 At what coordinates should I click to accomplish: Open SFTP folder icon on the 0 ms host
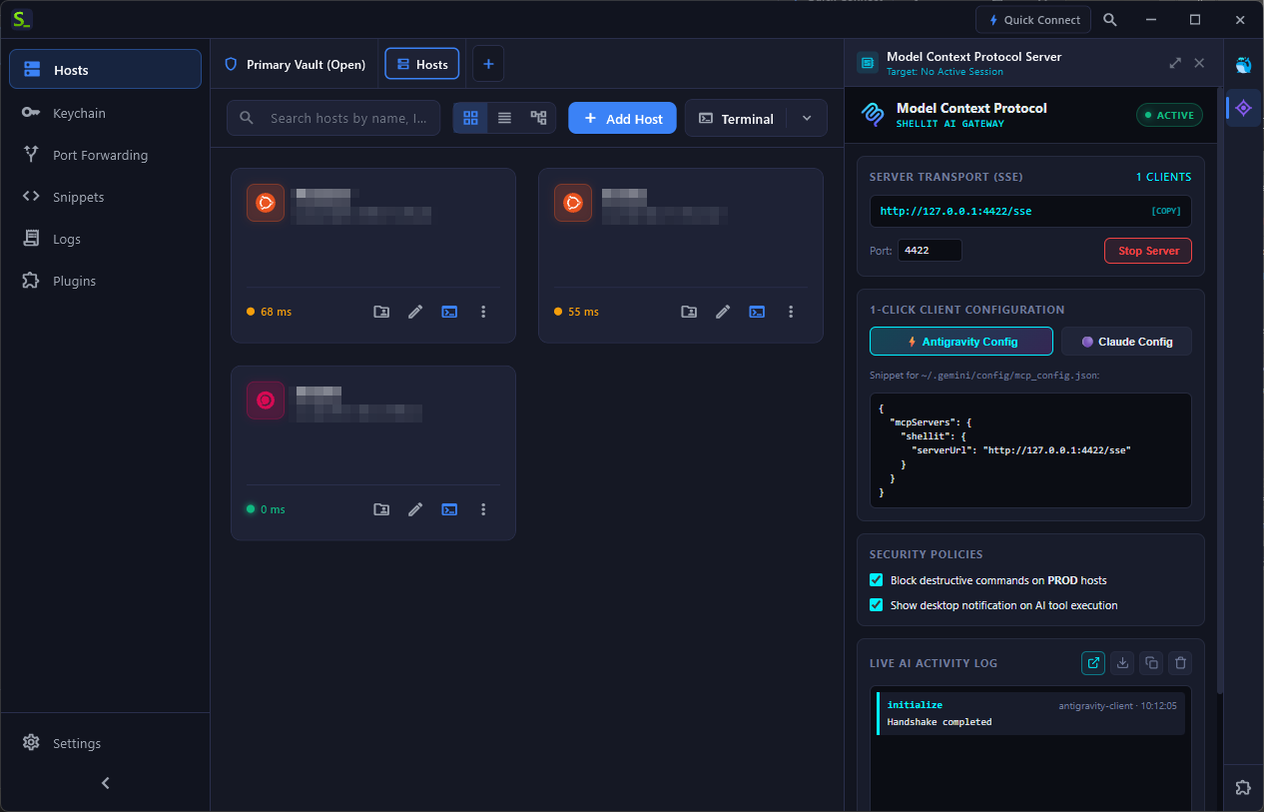click(x=381, y=509)
